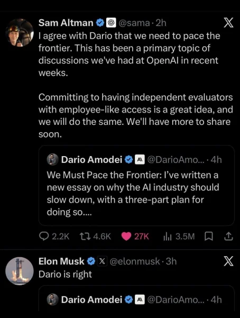Open Sam Altman's profile picture
Image resolution: width=240 pixels, height=318 pixels.
20,33
